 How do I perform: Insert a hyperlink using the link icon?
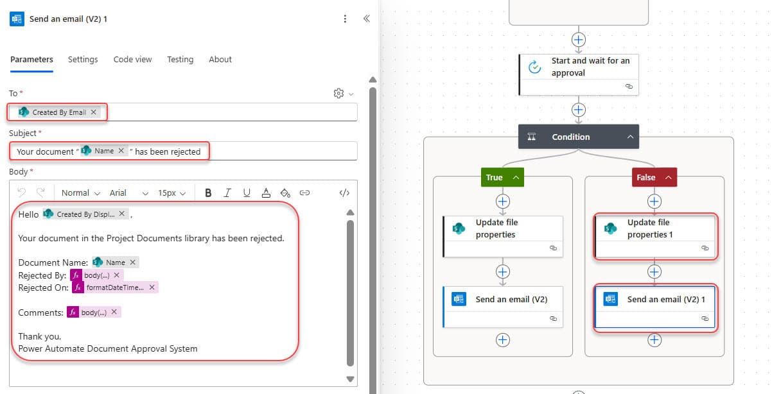coord(303,192)
